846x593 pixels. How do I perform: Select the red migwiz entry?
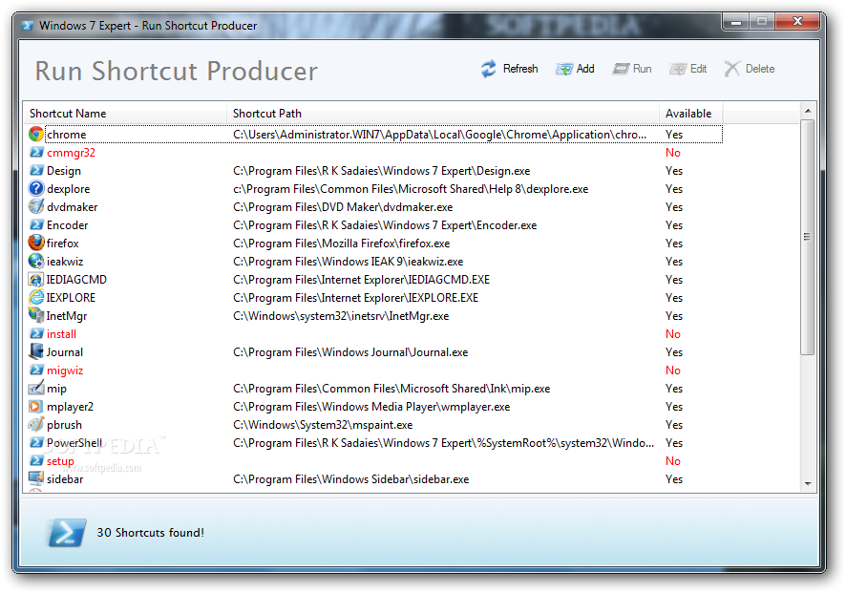(x=65, y=371)
